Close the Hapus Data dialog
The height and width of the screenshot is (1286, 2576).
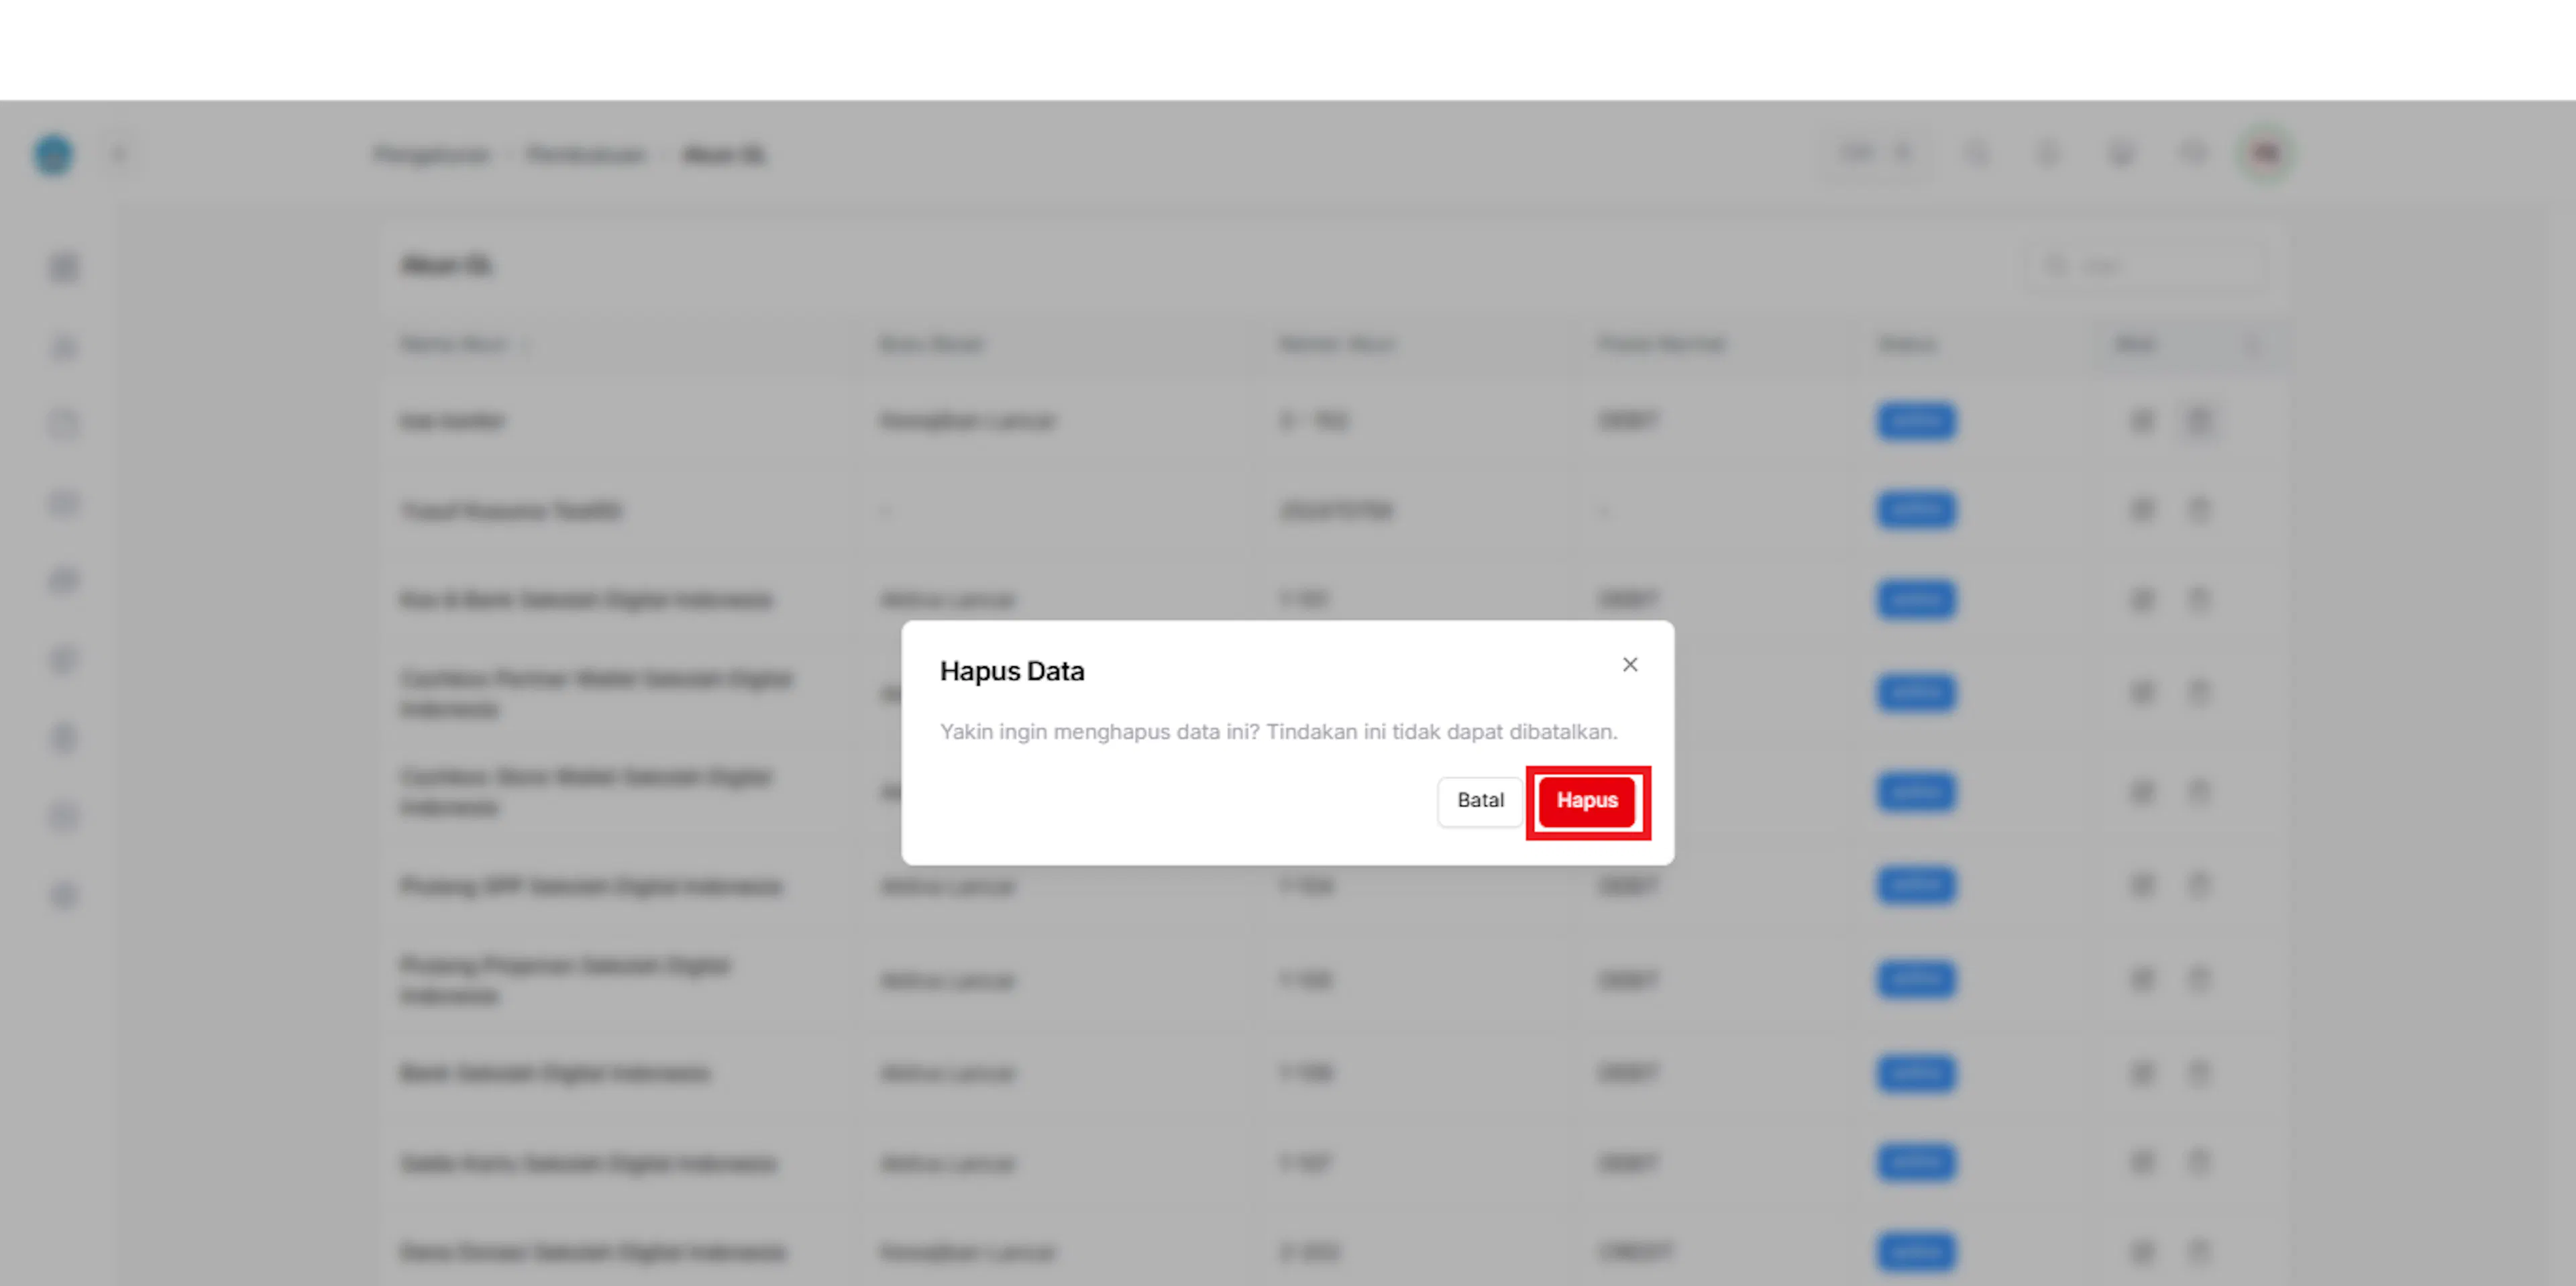point(1630,665)
